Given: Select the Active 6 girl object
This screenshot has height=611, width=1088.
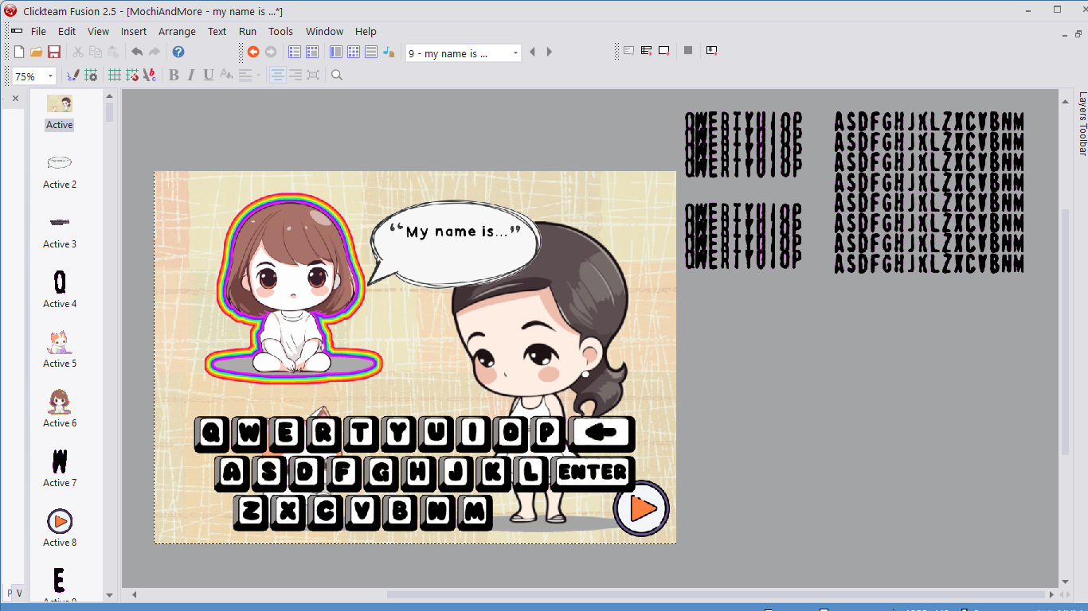Looking at the screenshot, I should (x=60, y=409).
